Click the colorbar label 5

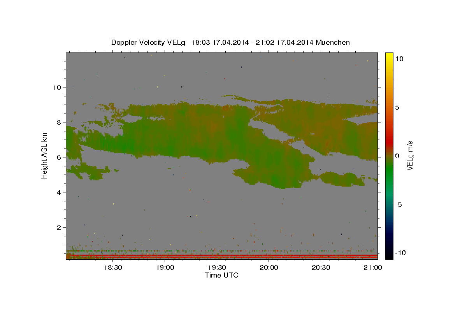point(397,107)
